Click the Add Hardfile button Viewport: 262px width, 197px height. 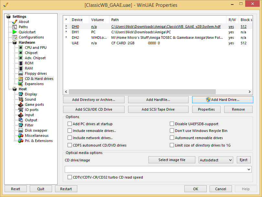158,100
